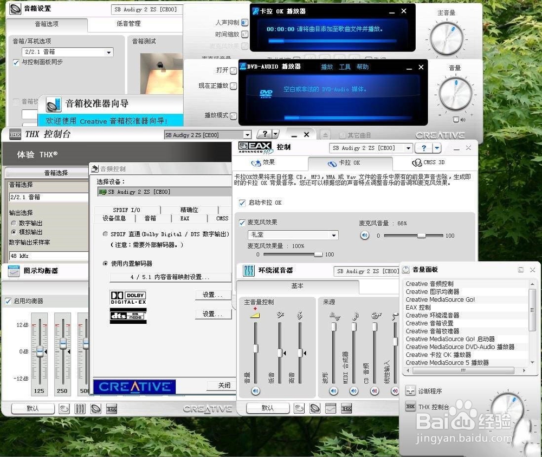Mute the microphone volume in EAX control
The height and width of the screenshot is (457, 542).
(x=364, y=235)
